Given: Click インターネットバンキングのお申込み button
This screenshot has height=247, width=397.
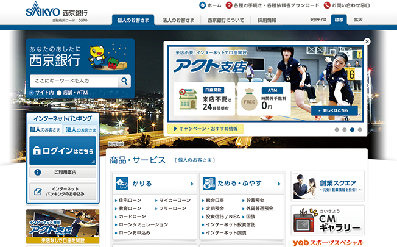Looking at the screenshot, I should tap(63, 192).
